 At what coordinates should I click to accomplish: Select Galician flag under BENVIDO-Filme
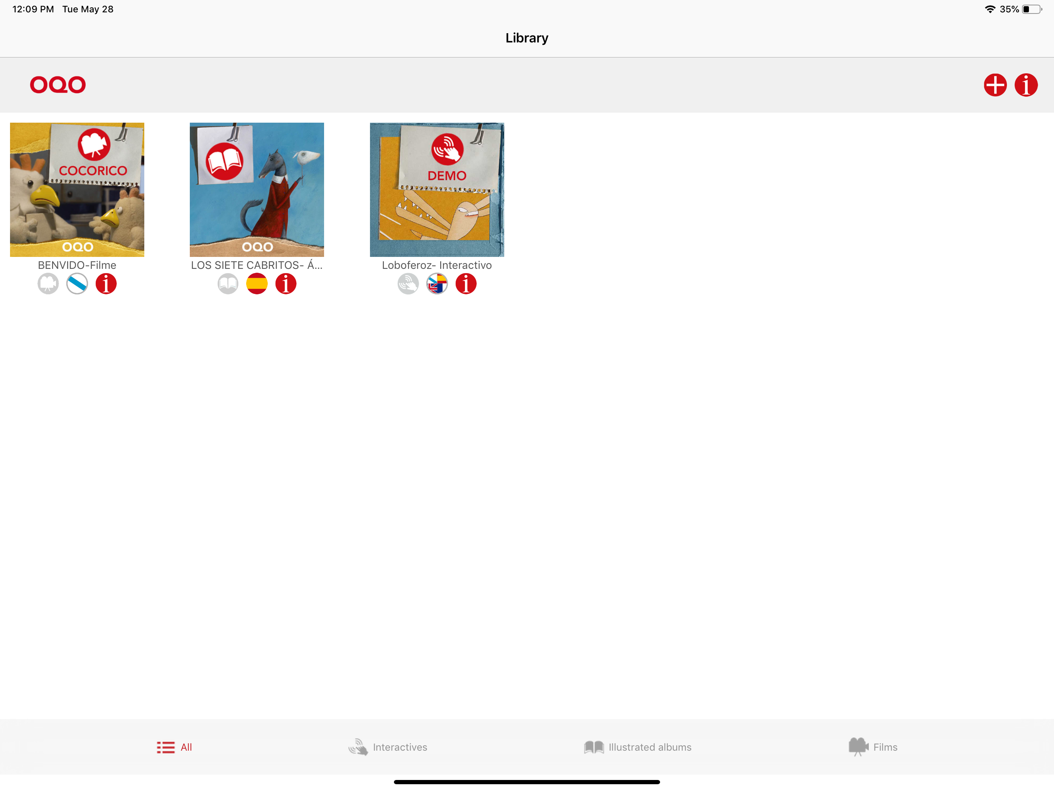point(77,284)
